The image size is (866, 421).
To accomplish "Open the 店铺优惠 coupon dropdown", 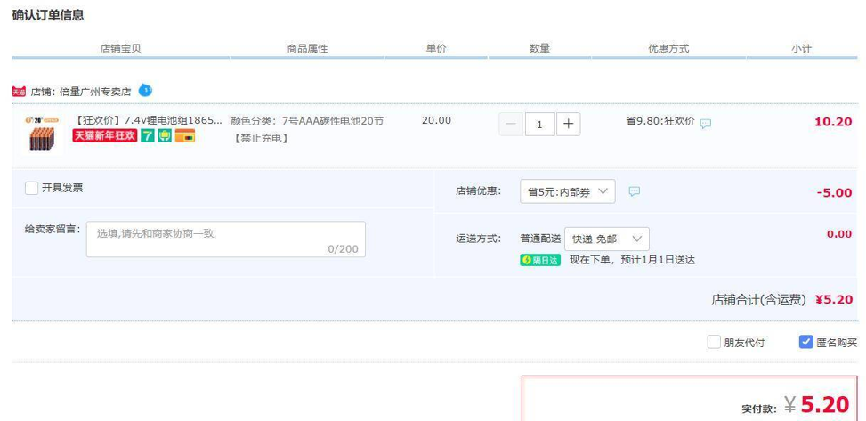I will (x=567, y=191).
